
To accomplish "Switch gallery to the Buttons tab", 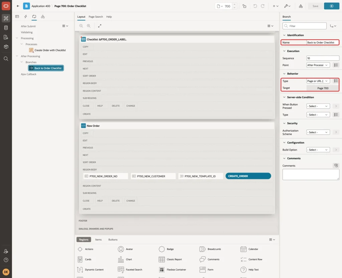I will click(x=113, y=240).
